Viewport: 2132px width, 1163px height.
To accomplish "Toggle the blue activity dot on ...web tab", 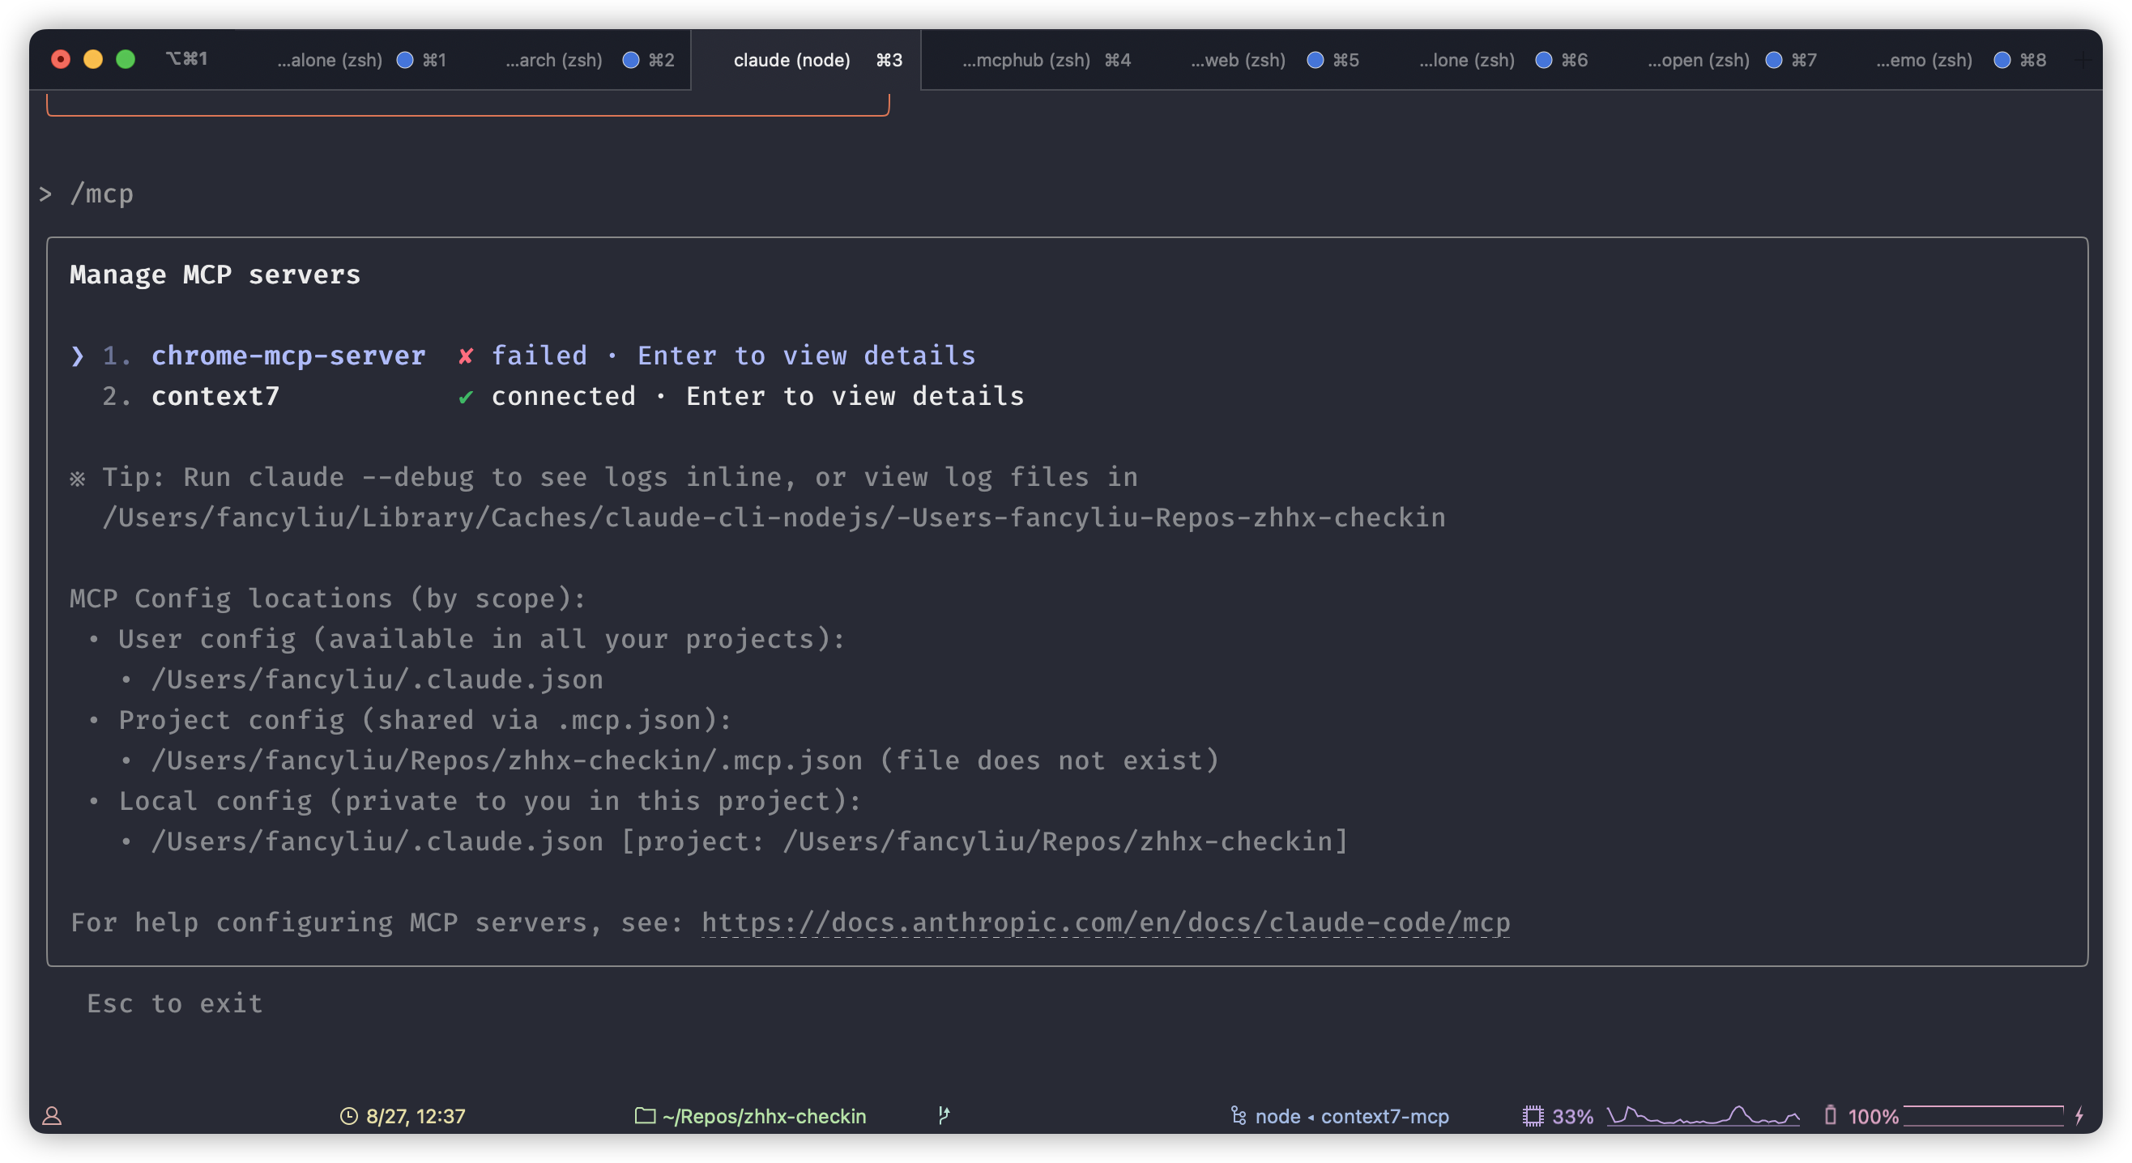I will tap(1315, 60).
